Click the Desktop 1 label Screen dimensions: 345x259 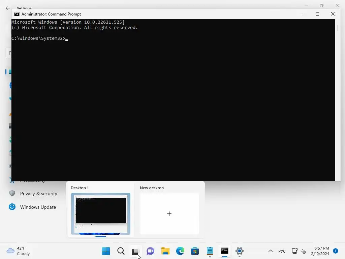pos(80,188)
